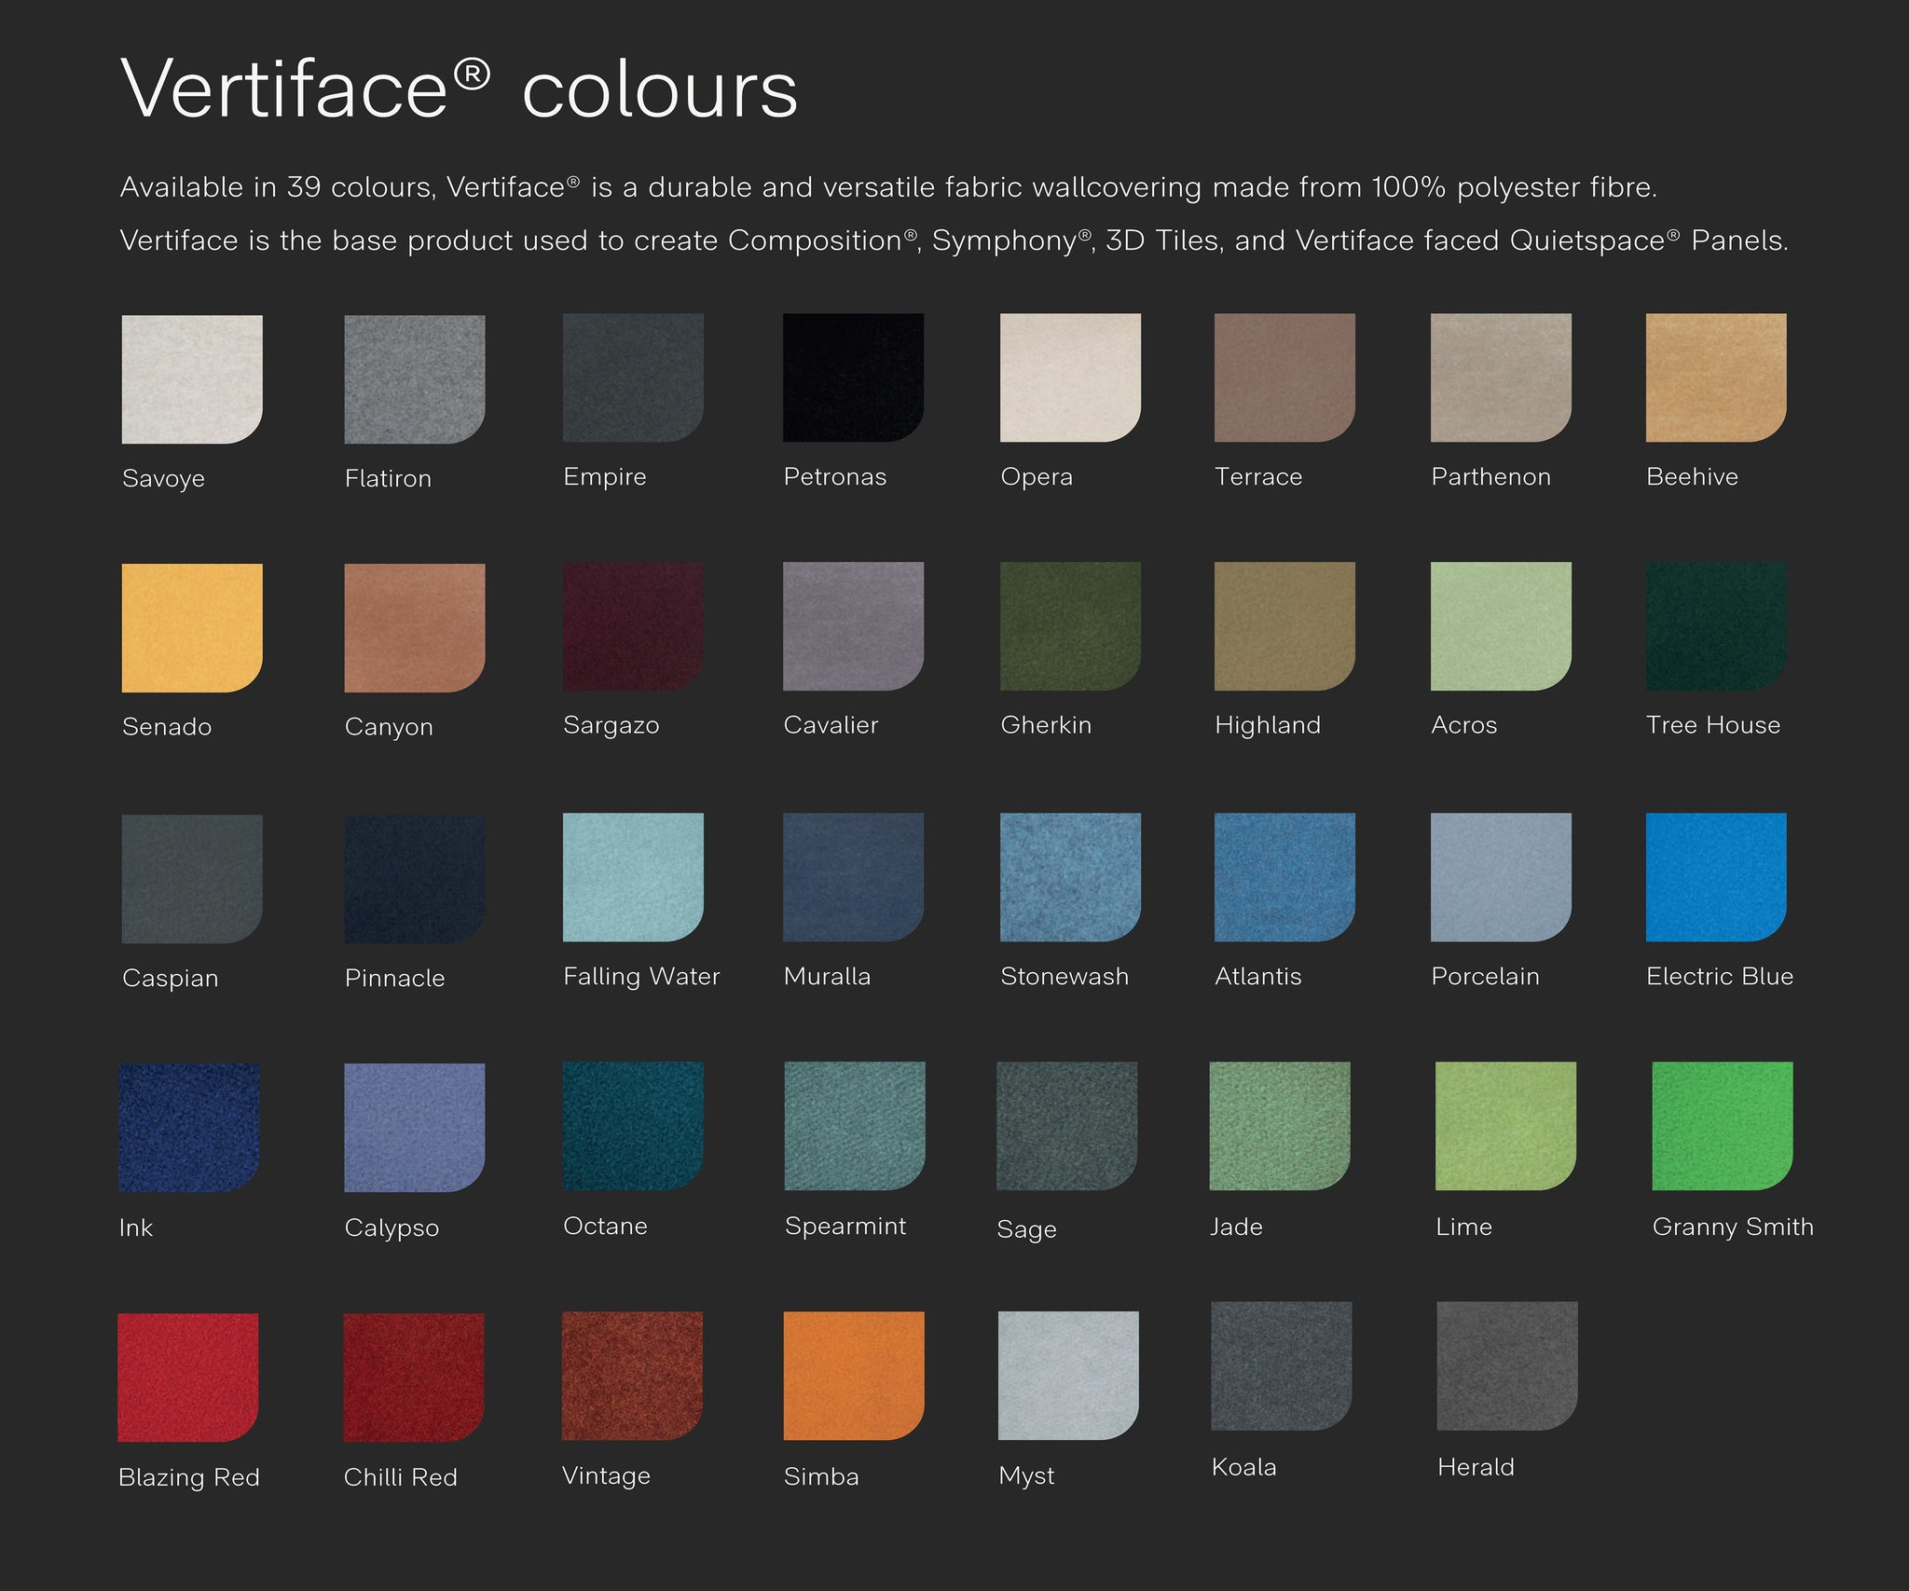The height and width of the screenshot is (1591, 1909).
Task: Click the "Savoye" label text
Action: 163,479
